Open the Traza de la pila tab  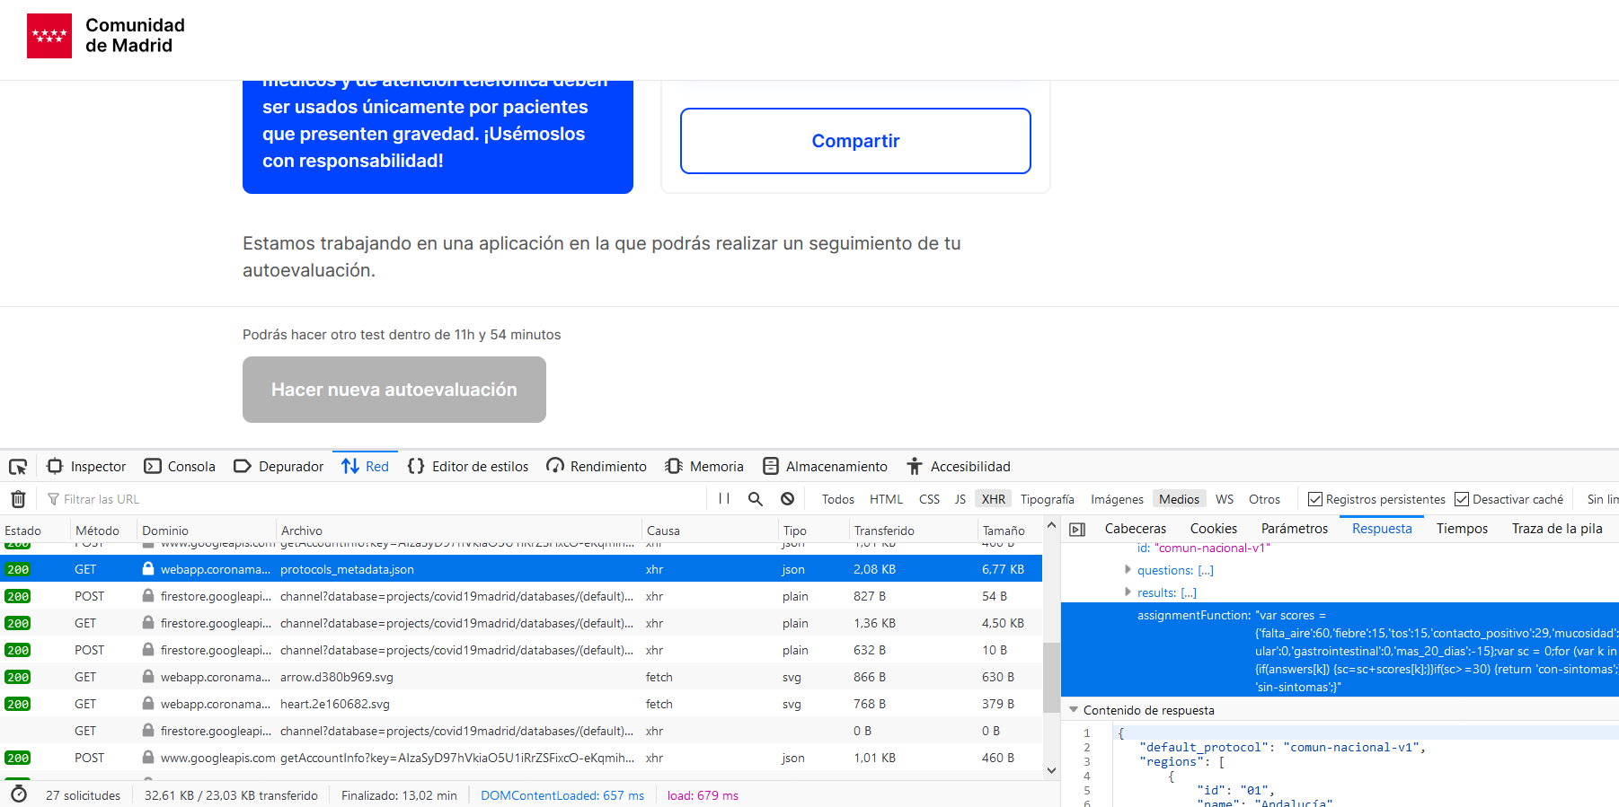pos(1557,529)
